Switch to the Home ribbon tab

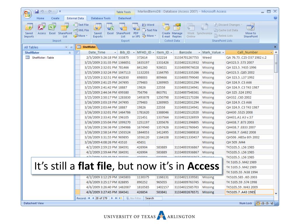coord(40,18)
